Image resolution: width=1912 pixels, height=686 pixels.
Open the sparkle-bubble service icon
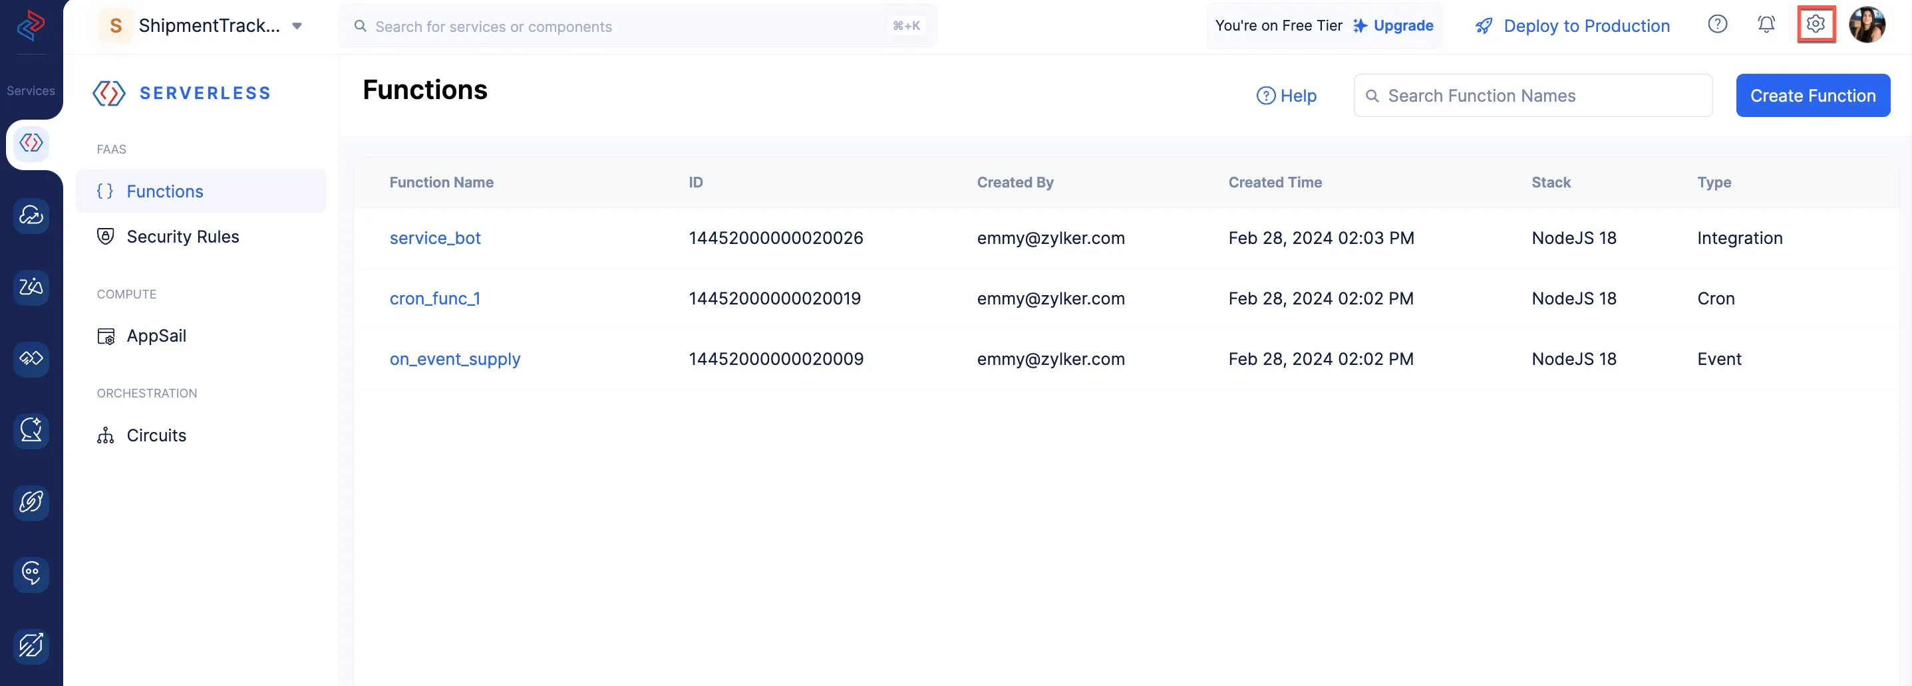pos(31,430)
